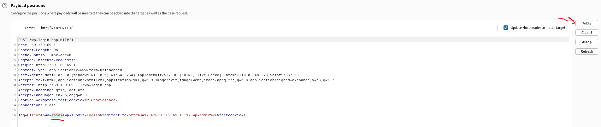Click the Auto § button
Viewport: 601px width, 127px height.
coord(586,42)
